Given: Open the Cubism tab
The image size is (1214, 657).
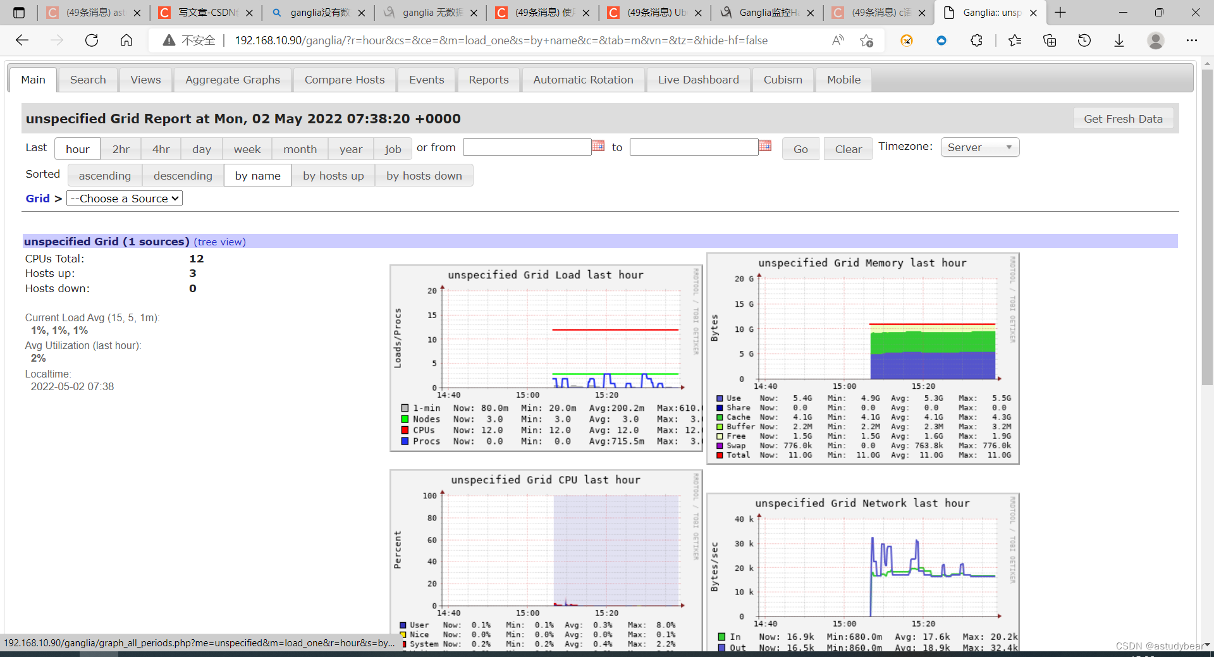Looking at the screenshot, I should [783, 80].
